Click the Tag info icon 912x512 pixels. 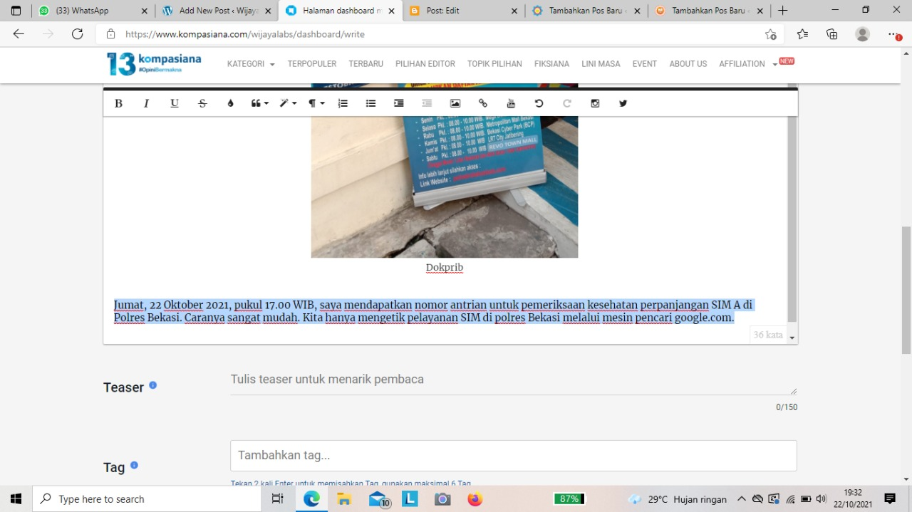134,465
